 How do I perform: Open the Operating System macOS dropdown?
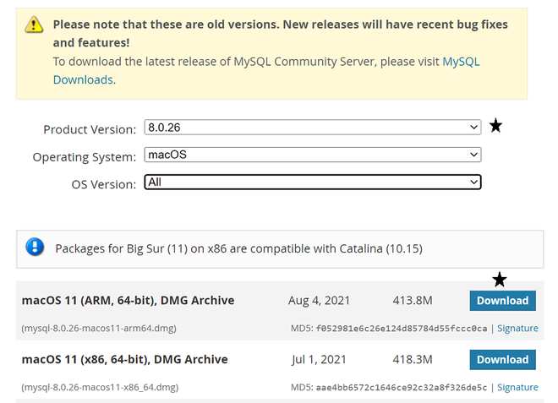click(x=312, y=155)
